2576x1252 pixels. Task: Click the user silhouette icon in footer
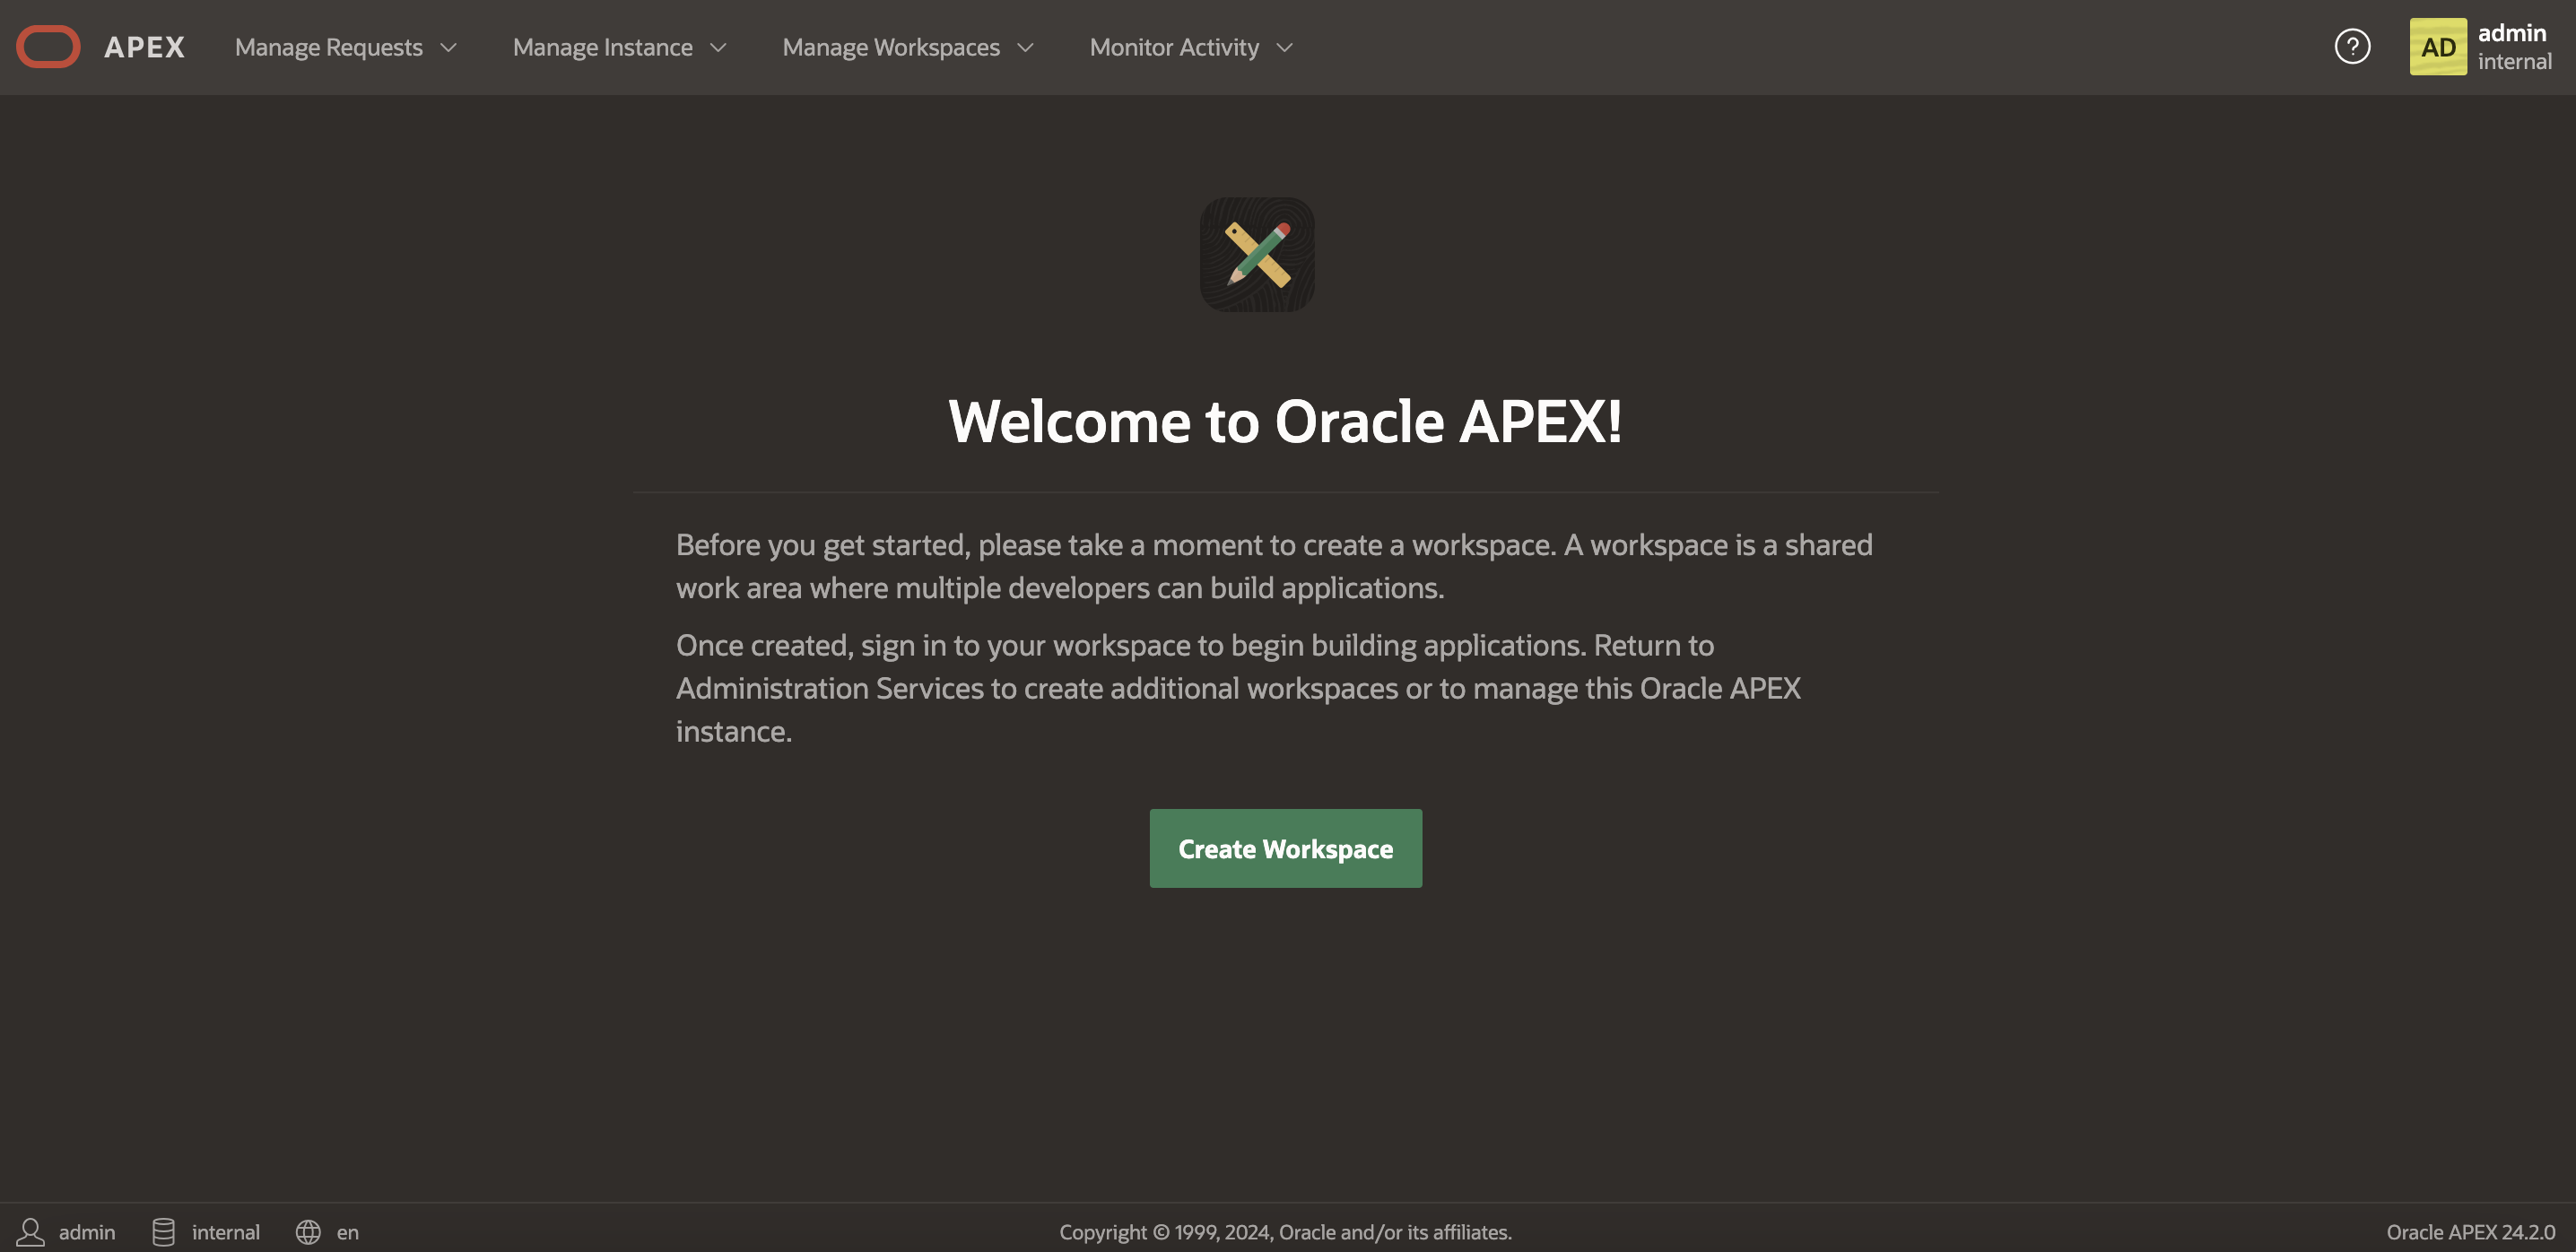point(31,1231)
